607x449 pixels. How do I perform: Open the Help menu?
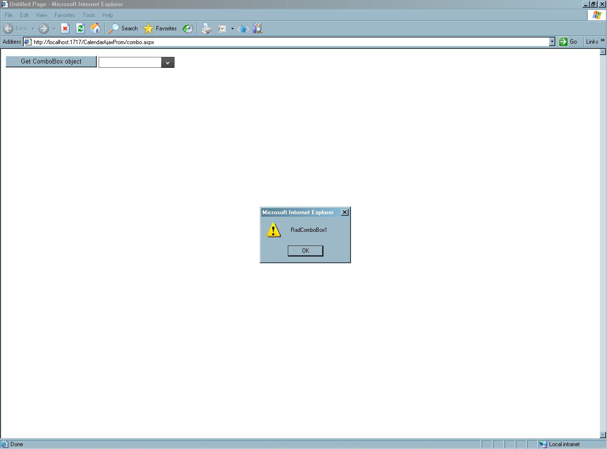click(108, 15)
